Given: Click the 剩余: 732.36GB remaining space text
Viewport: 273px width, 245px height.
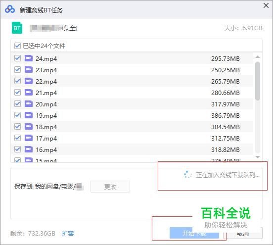Looking at the screenshot, I should point(33,233).
